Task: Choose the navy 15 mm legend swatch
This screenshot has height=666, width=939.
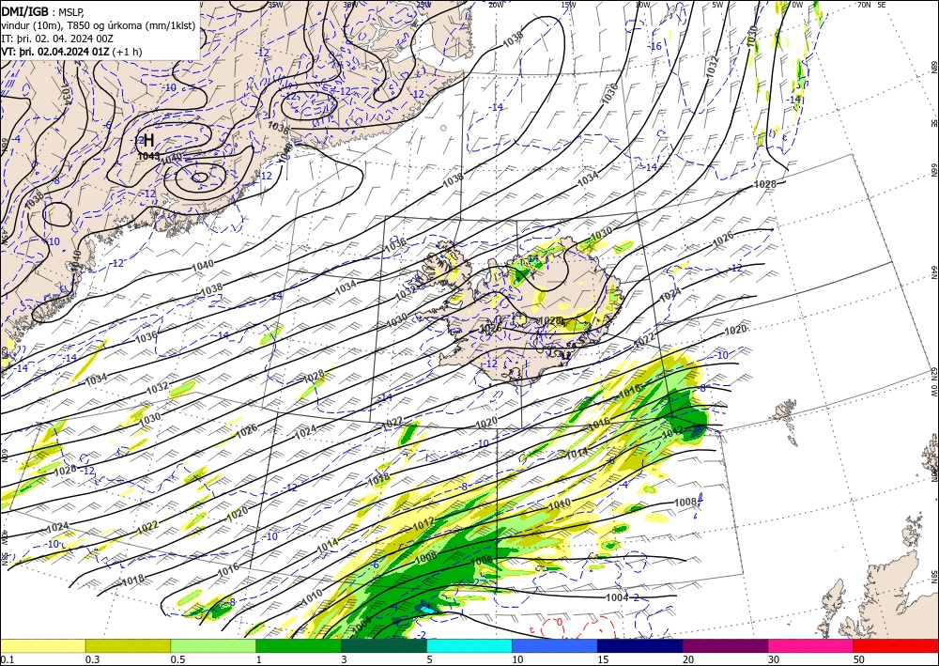Action: 640,645
